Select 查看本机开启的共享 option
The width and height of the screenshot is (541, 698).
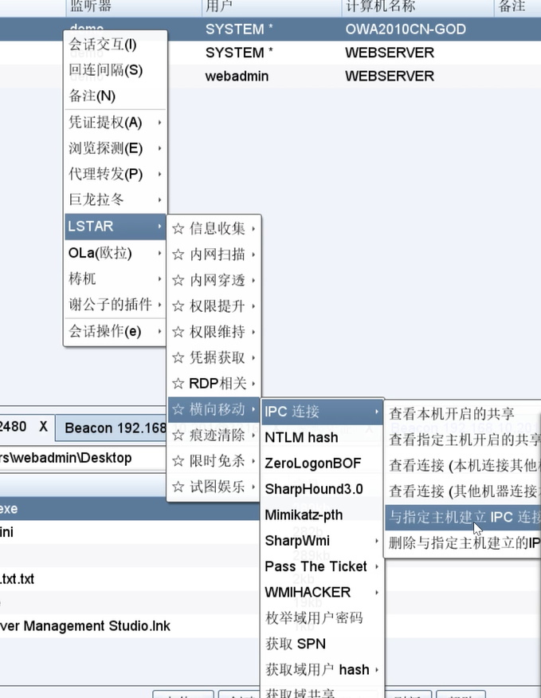[452, 415]
